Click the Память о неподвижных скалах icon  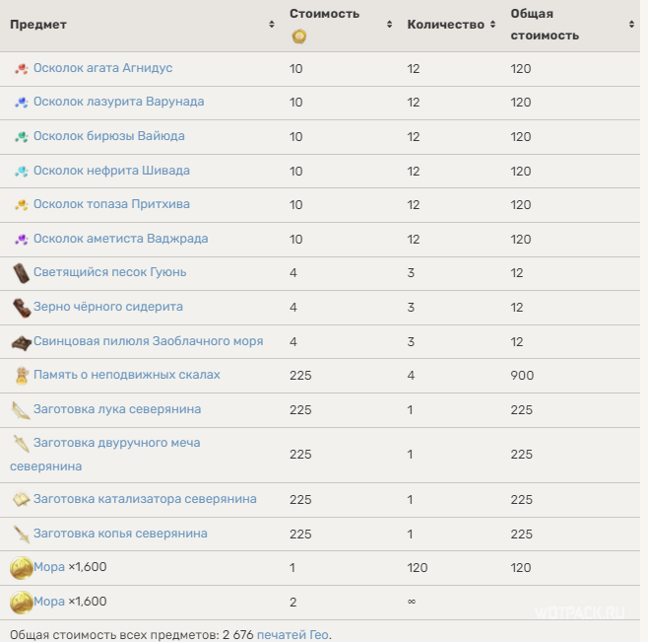pyautogui.click(x=22, y=376)
